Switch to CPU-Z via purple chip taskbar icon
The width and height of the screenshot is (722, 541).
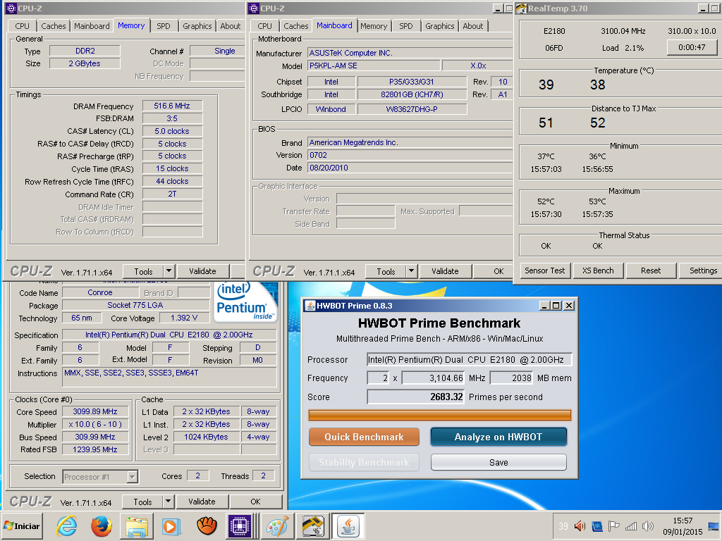[x=240, y=526]
